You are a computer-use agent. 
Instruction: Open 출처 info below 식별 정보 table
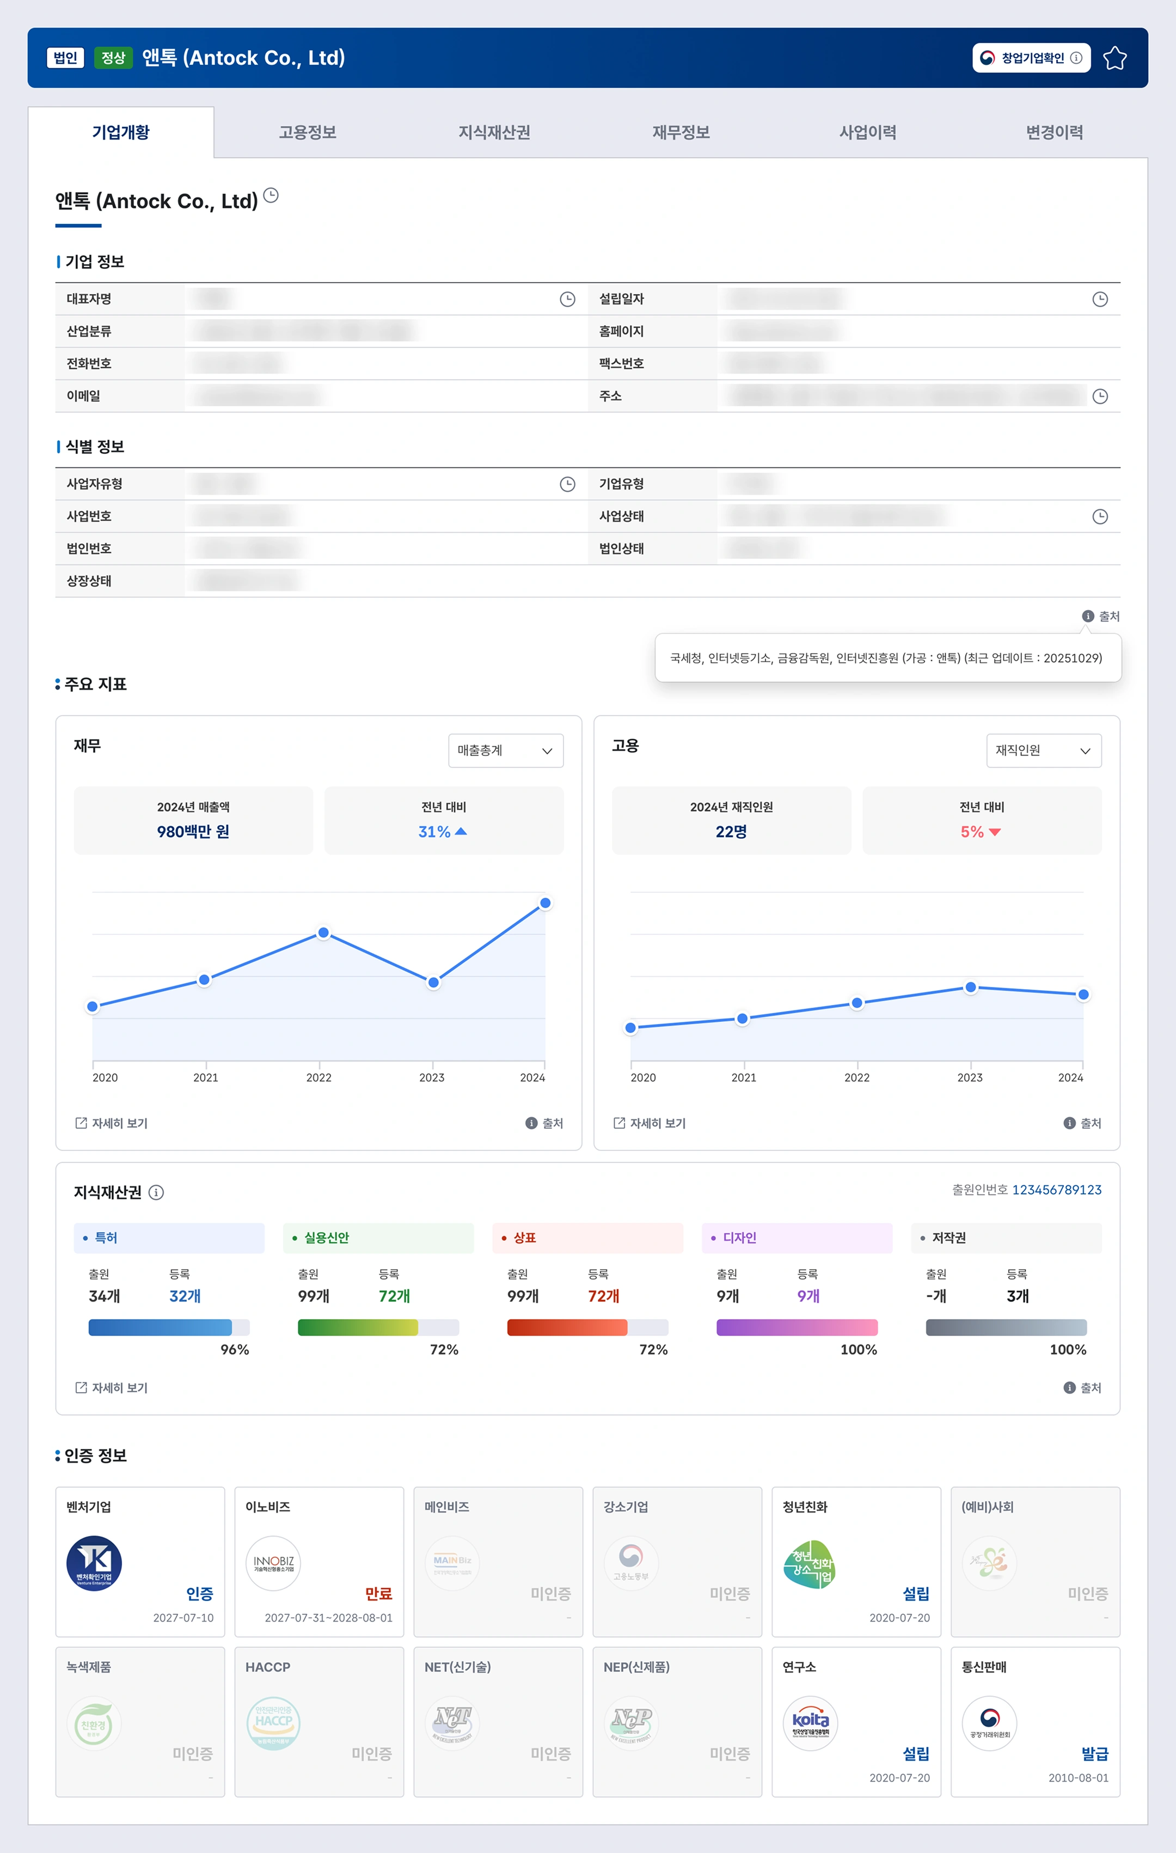pos(1101,617)
